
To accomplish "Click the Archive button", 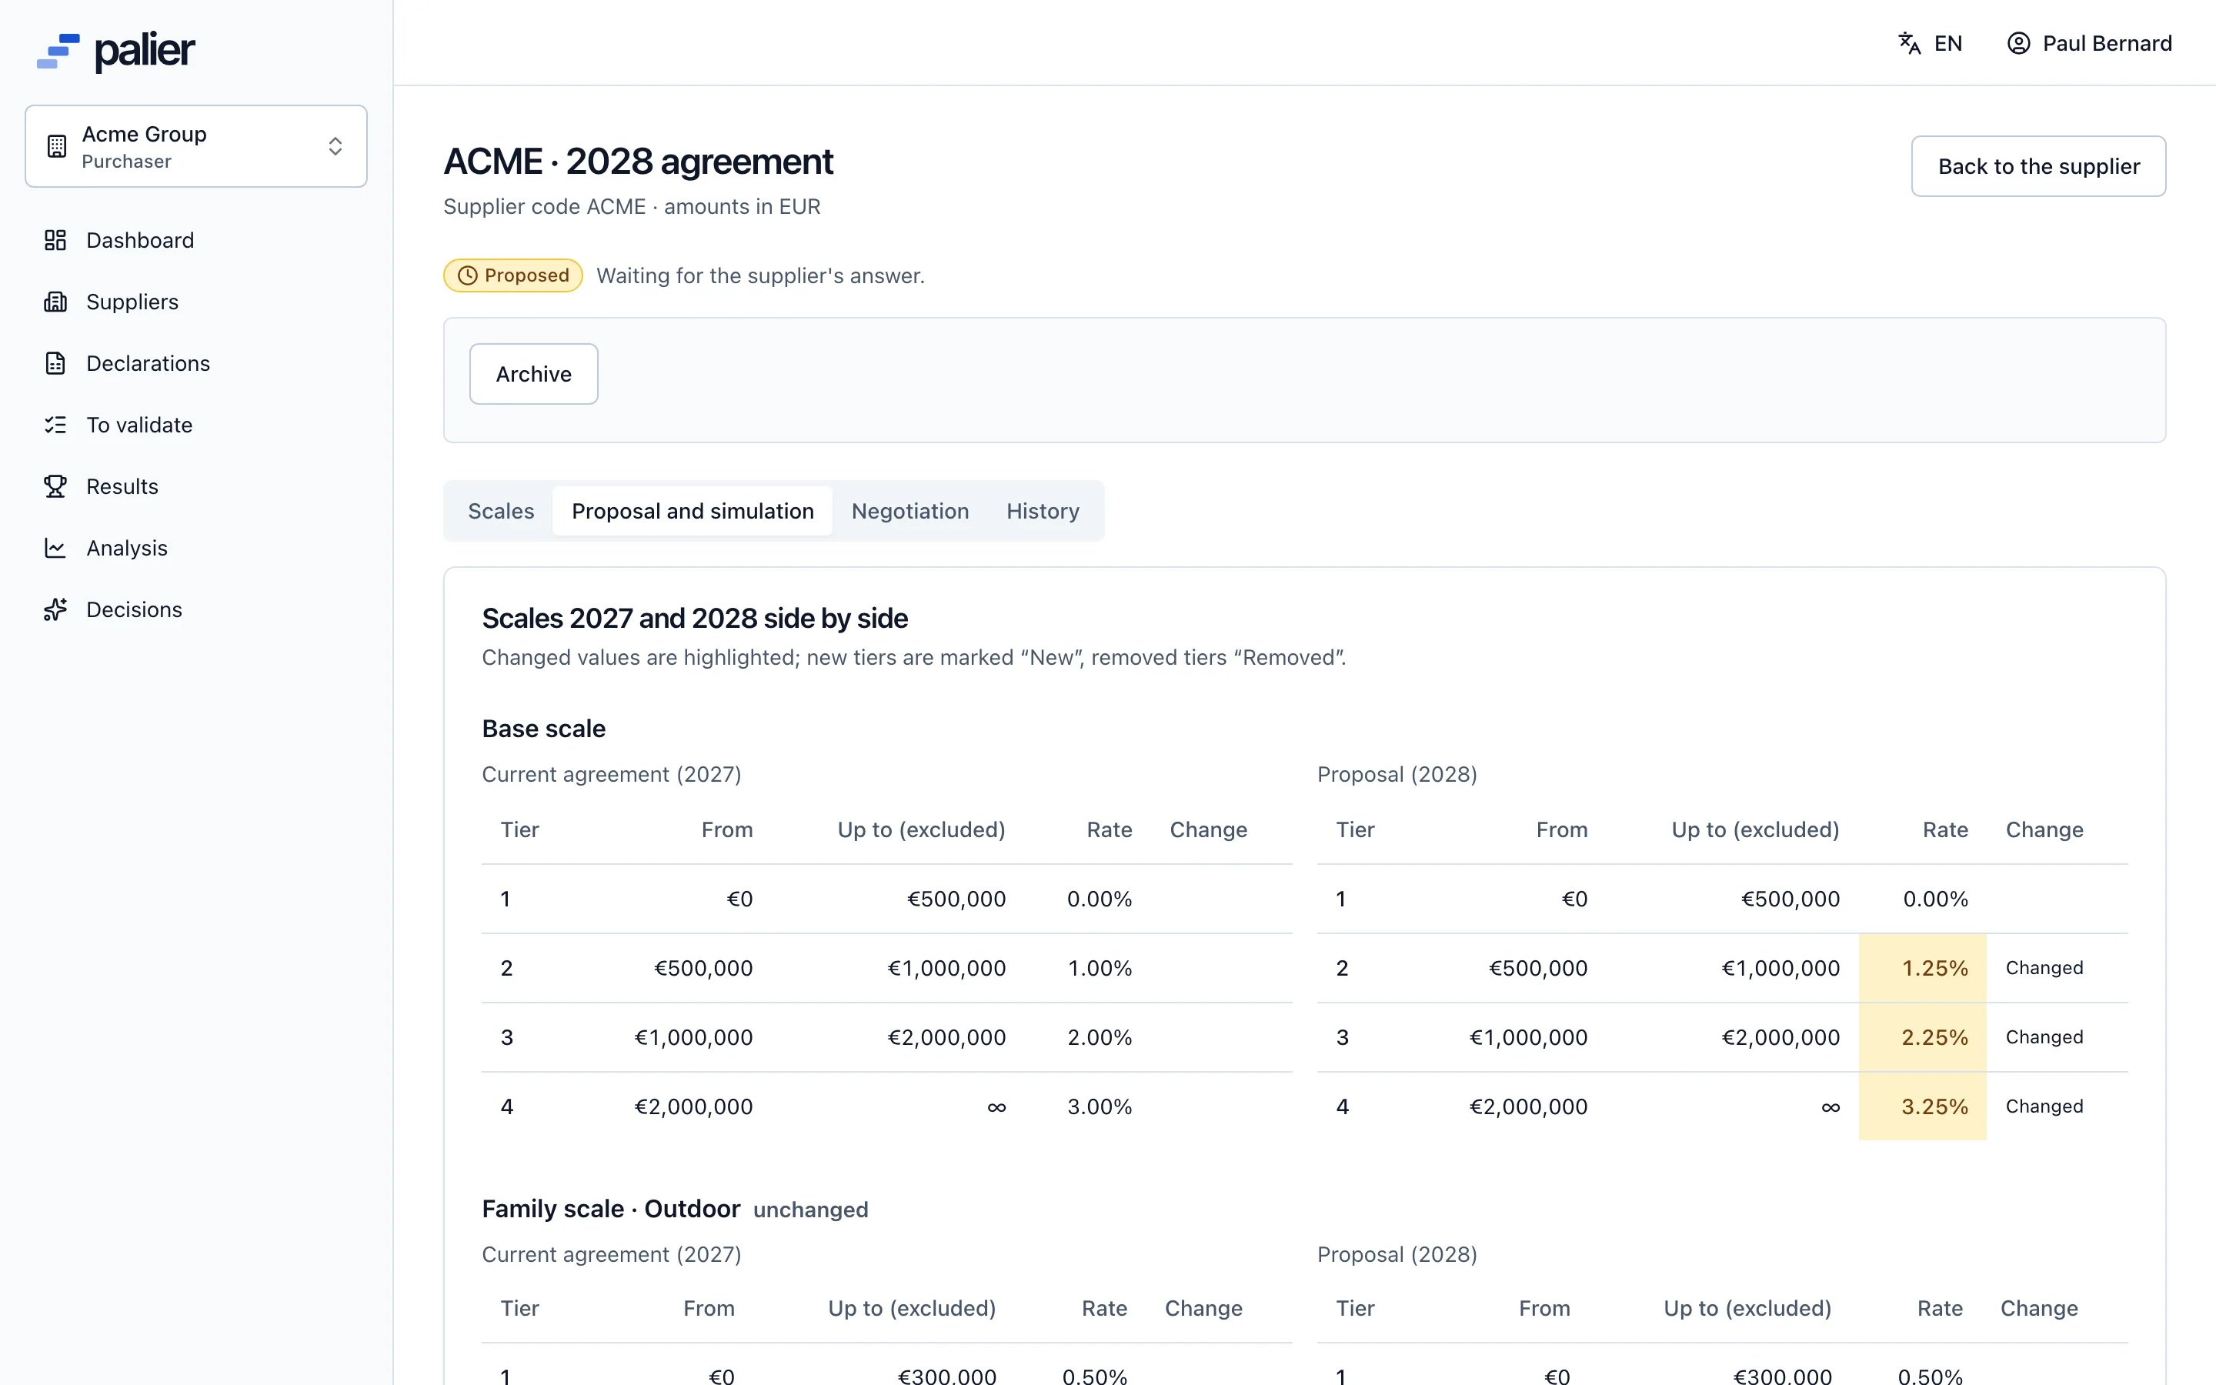I will pyautogui.click(x=534, y=374).
